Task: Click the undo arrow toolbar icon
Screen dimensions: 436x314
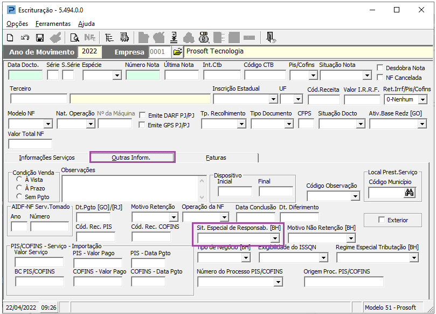Action: click(25, 38)
